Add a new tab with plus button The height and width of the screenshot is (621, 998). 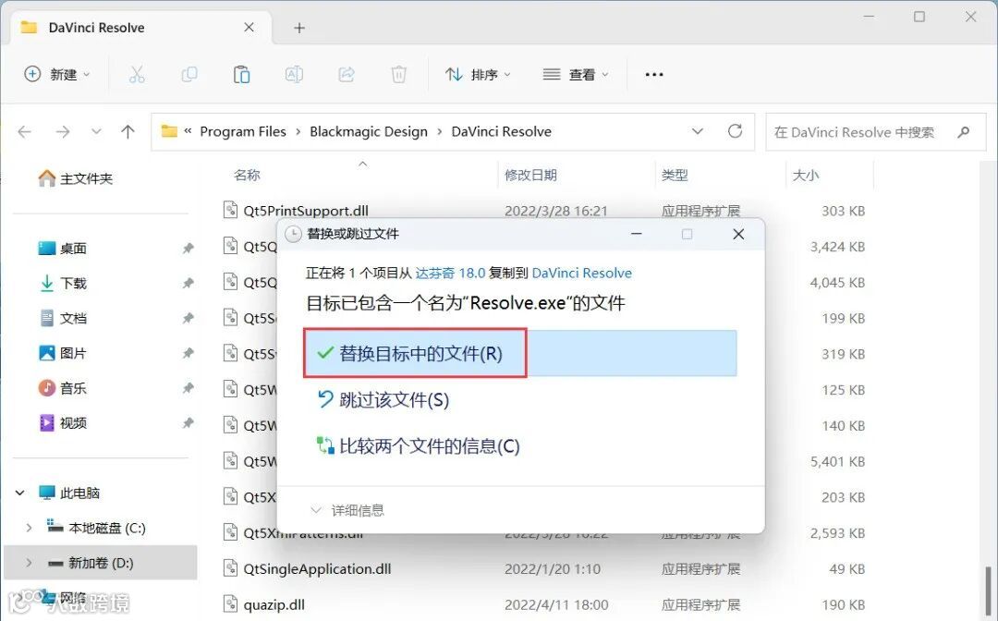[x=299, y=28]
